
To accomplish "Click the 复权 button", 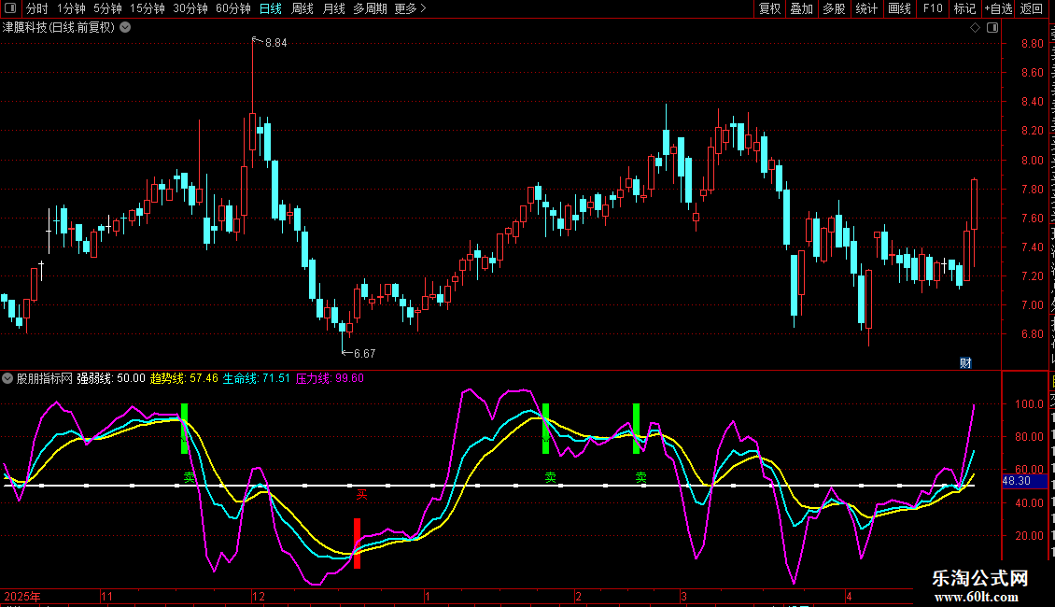I will (x=769, y=8).
